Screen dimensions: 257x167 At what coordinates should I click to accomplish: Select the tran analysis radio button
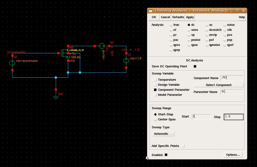[171, 25]
